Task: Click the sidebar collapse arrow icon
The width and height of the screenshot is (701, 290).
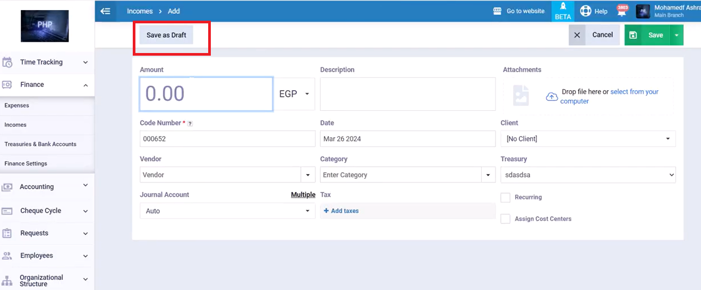Action: (106, 11)
